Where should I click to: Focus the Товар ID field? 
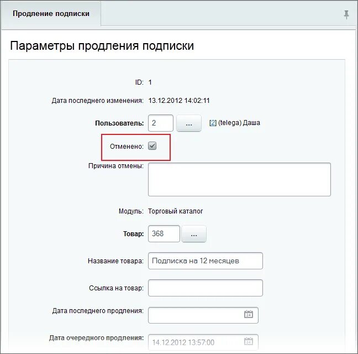point(164,234)
